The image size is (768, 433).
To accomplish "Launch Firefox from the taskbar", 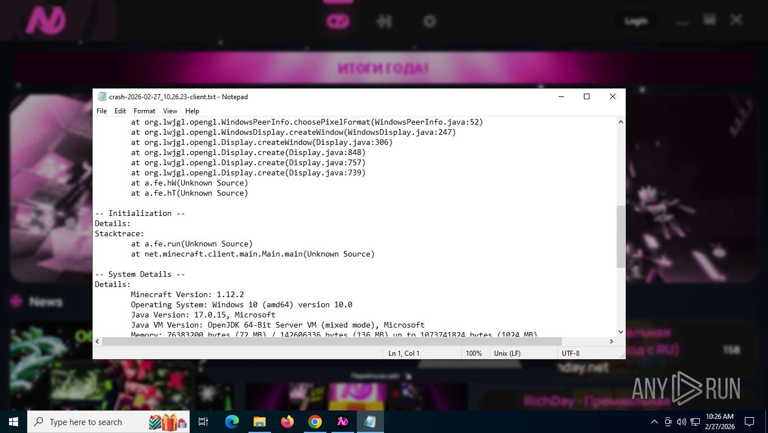I will click(287, 422).
